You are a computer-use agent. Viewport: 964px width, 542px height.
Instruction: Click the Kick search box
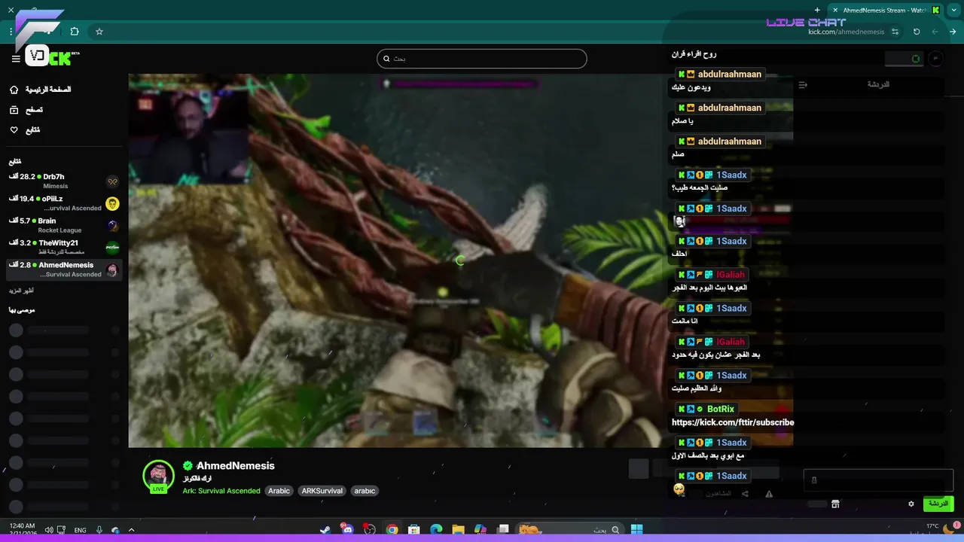point(482,59)
